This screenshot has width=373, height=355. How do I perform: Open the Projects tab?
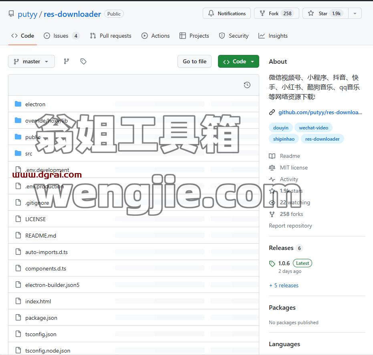[194, 36]
